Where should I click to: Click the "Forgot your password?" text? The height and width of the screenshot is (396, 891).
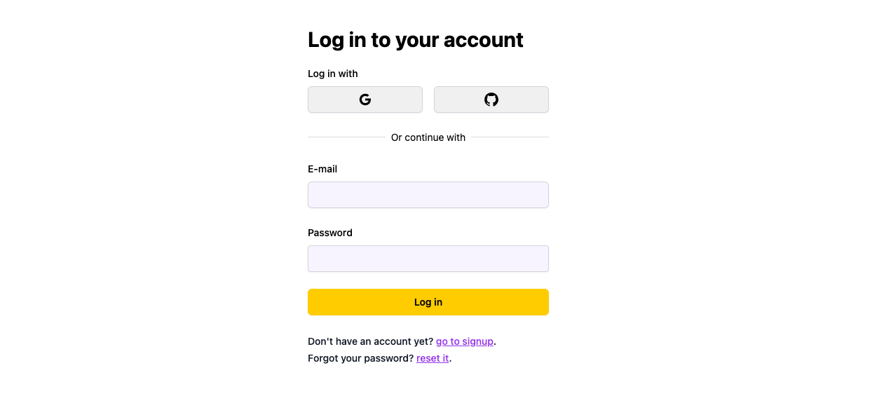(x=360, y=358)
